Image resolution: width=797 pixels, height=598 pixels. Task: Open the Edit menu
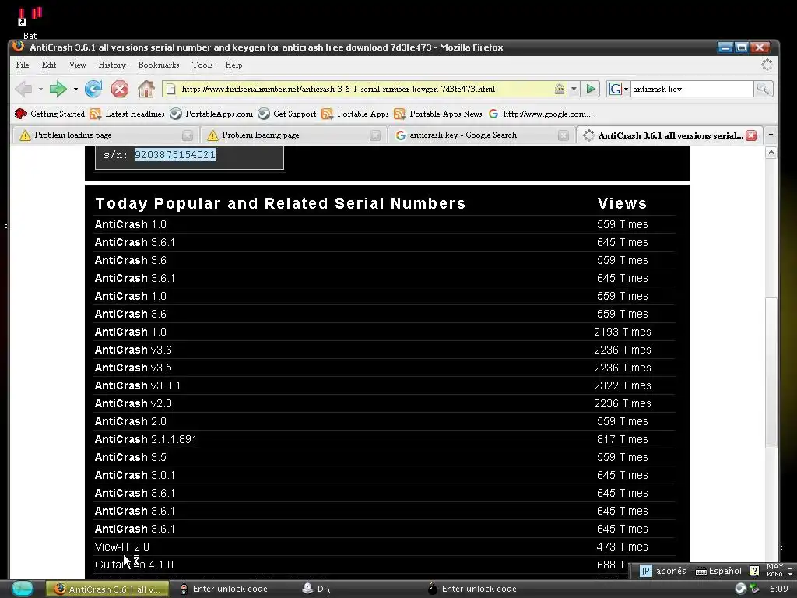[x=49, y=65]
